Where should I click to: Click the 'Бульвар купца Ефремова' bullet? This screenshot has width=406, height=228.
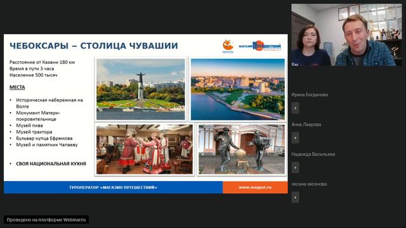tap(44, 138)
